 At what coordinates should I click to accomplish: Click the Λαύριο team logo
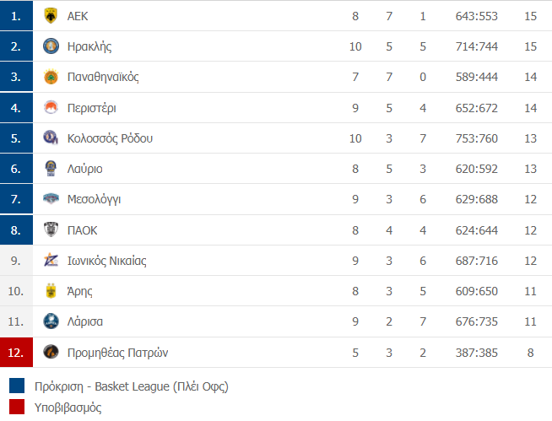pos(51,169)
